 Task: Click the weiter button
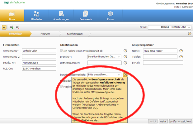(x=163, y=122)
